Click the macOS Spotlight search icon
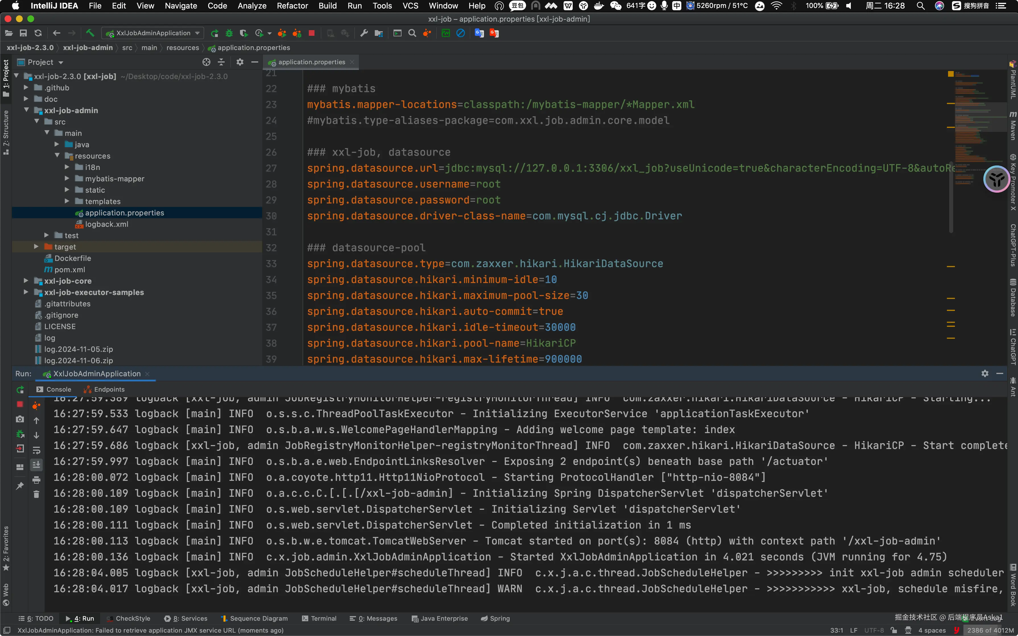The image size is (1018, 636). (920, 6)
